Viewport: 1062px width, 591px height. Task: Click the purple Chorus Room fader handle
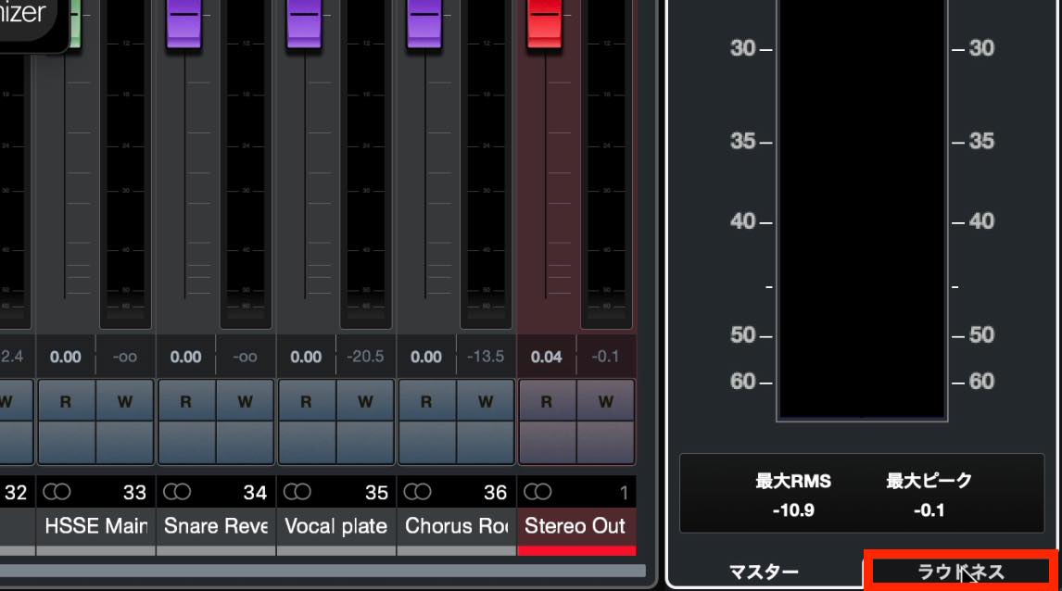424,24
